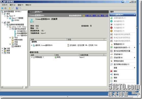This screenshot has width=142, height=99.
Task: Open the 文件(F) menu
Action: pyautogui.click(x=5, y=5)
